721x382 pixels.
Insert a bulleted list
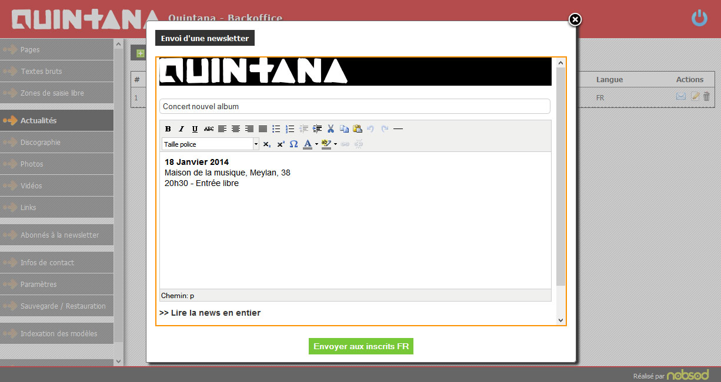276,129
